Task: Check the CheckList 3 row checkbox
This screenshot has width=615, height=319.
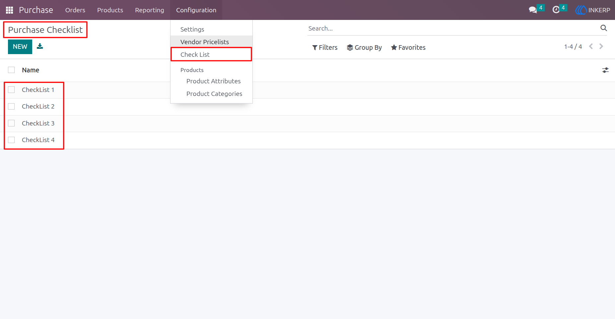Action: click(11, 123)
